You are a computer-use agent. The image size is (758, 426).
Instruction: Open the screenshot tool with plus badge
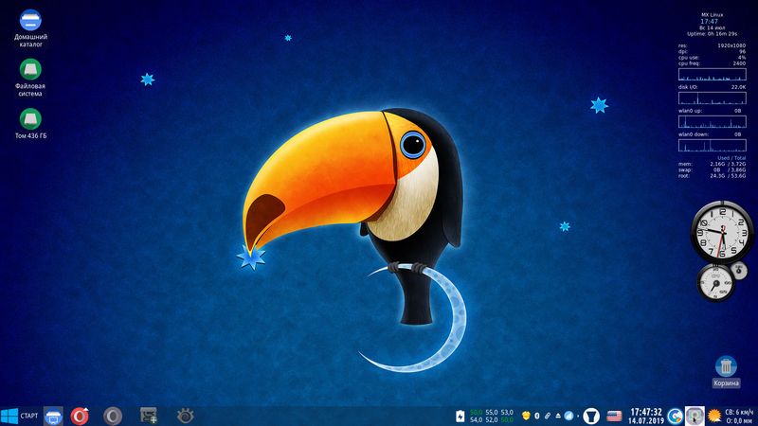[x=149, y=416]
